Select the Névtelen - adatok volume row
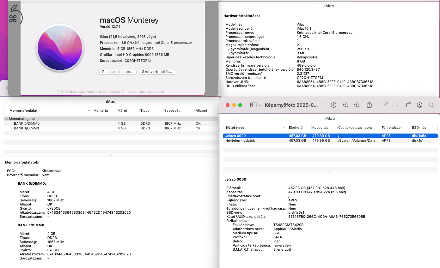Screen dimensions: 440x268 (x=330, y=140)
